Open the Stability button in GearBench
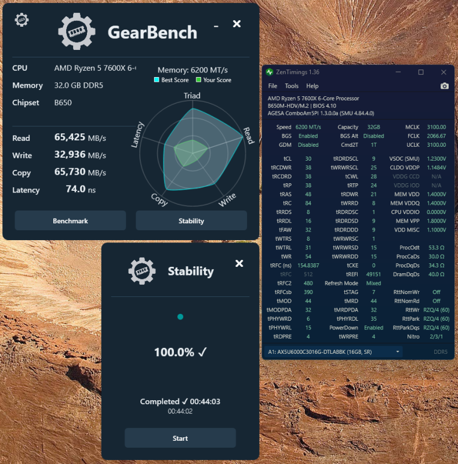Screen dimensions: 458x464 191,221
